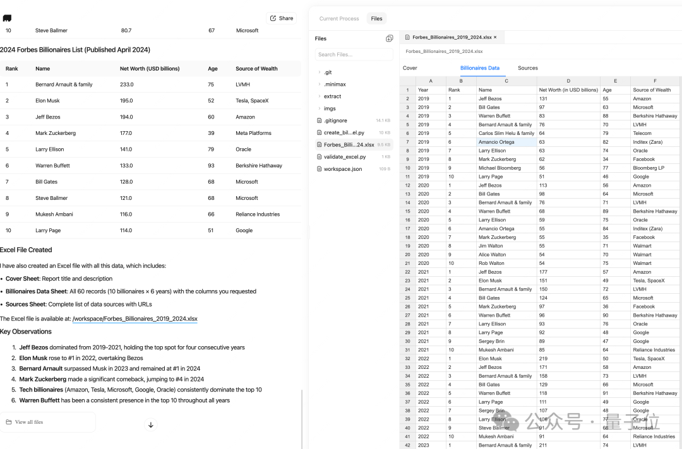682x449 pixels.
Task: Click the file path label below the file tab
Action: (444, 51)
